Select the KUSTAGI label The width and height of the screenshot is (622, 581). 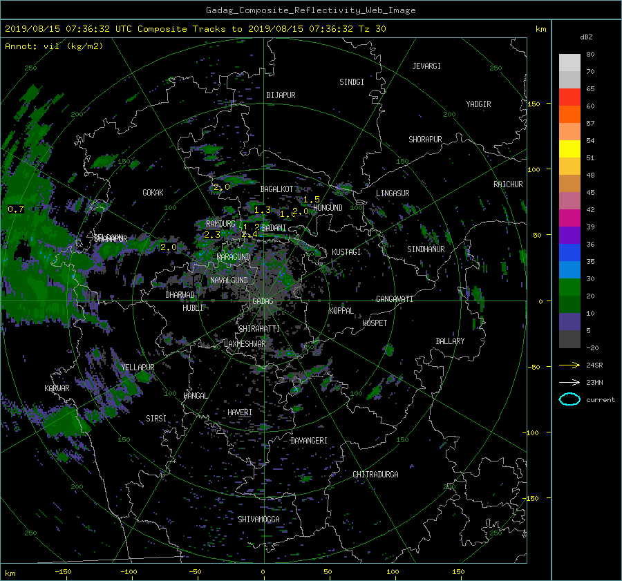tap(346, 252)
